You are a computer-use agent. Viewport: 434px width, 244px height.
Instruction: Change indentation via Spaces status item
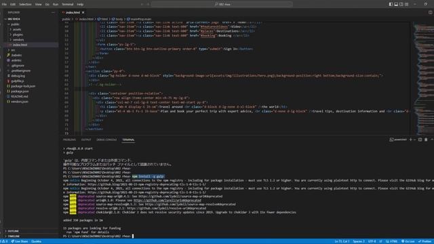click(359, 241)
